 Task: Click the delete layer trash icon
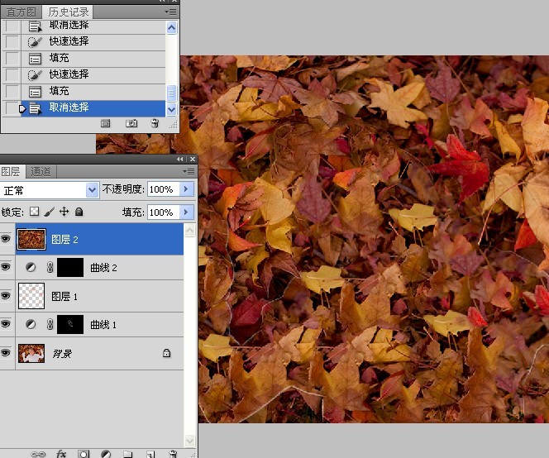coord(173,454)
